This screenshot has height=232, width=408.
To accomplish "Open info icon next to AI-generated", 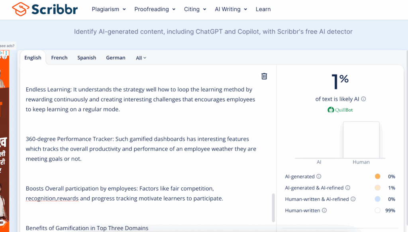I will point(319,177).
